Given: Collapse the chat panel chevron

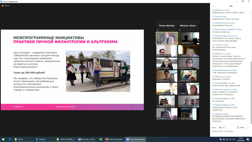Looking at the screenshot, I should coord(213,6).
